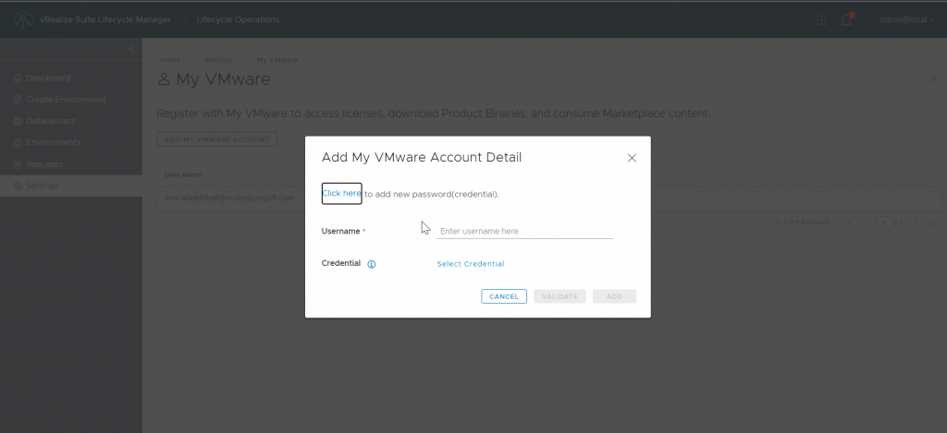Go to Settings breadcrumb
Image resolution: width=947 pixels, height=433 pixels.
click(x=218, y=60)
